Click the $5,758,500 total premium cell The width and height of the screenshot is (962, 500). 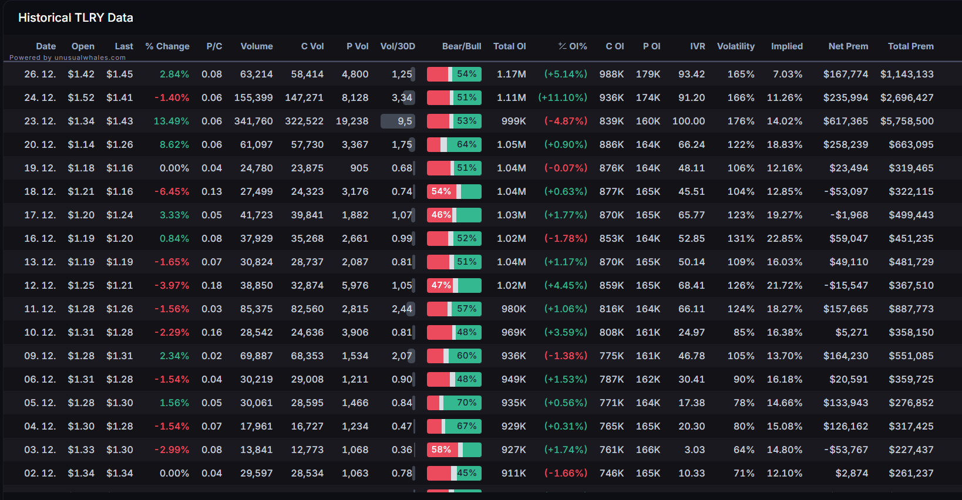click(x=907, y=121)
